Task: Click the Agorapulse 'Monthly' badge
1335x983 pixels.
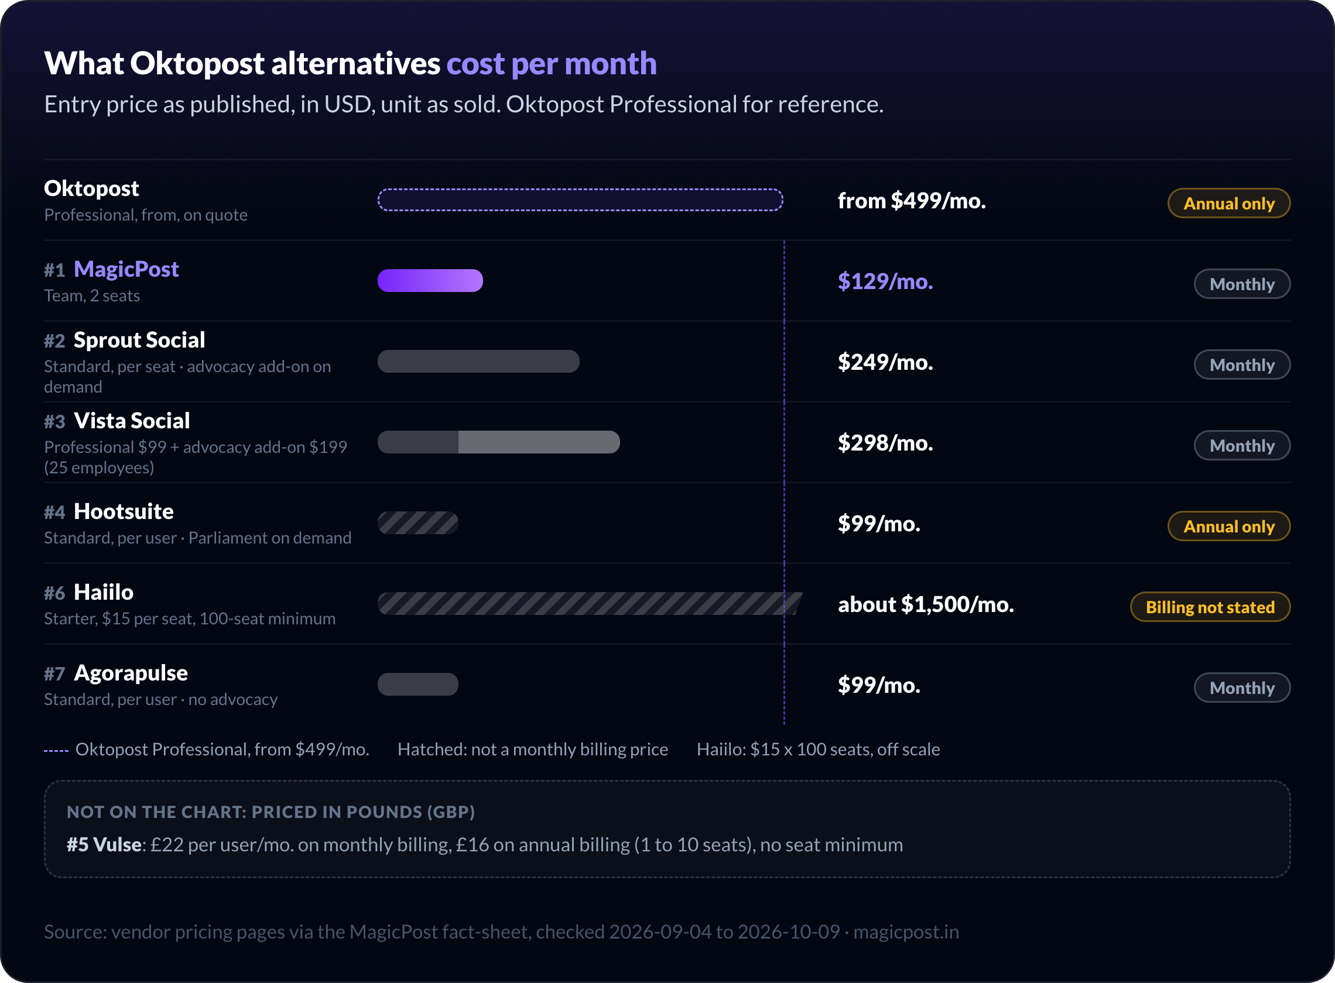Action: [1242, 688]
